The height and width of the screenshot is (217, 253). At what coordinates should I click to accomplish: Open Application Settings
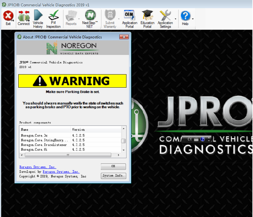coord(165,19)
